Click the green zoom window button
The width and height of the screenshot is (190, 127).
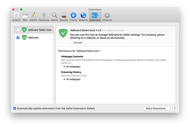(21, 9)
